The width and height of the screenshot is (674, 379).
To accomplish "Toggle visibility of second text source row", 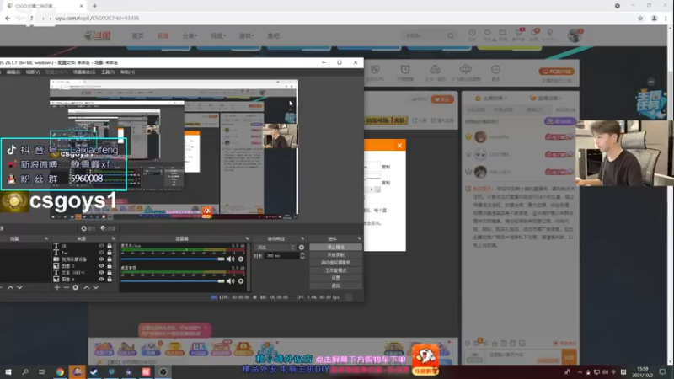I will click(x=101, y=253).
